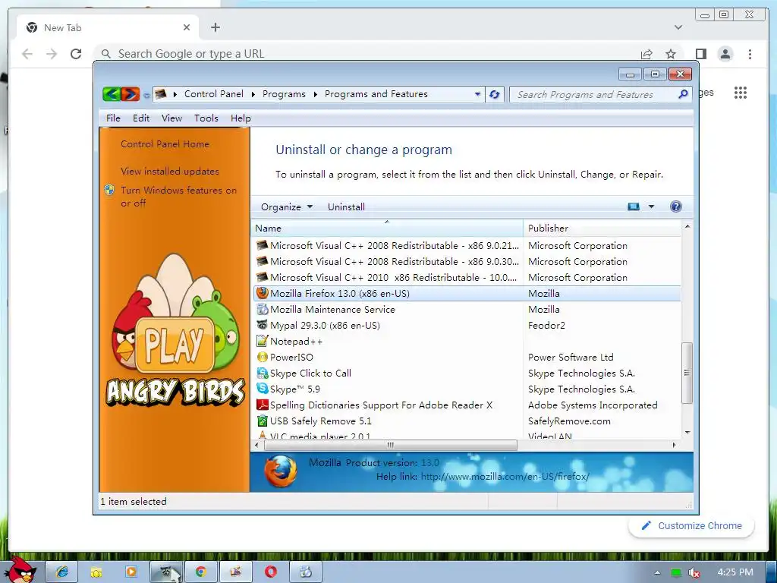Click the horizontal scrollbar thumb in program list

[391, 445]
